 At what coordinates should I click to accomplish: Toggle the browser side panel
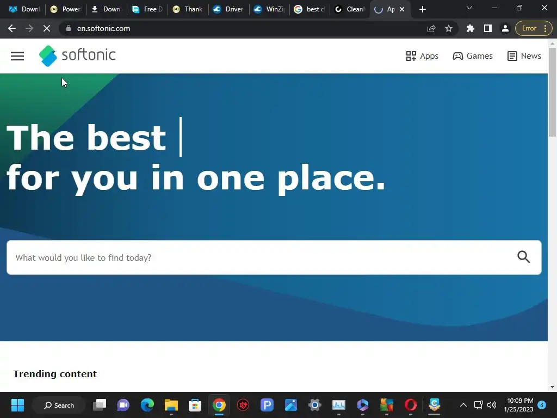pyautogui.click(x=488, y=28)
